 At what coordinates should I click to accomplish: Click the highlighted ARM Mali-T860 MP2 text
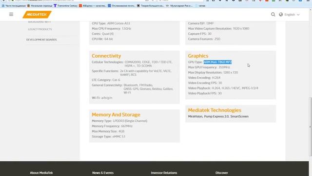pyautogui.click(x=218, y=62)
